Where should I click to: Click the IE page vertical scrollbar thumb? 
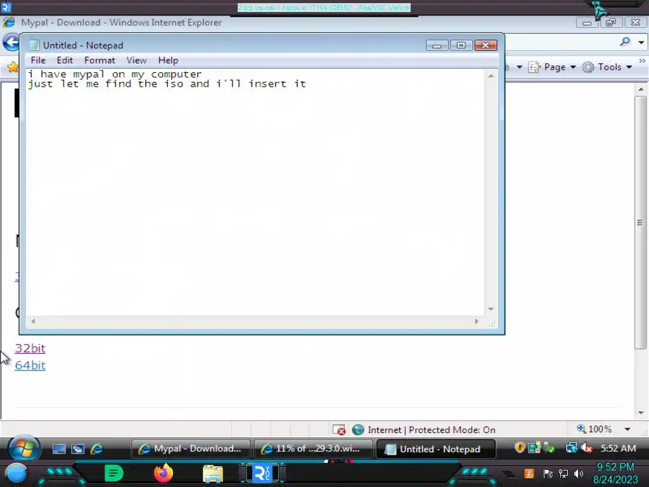point(640,223)
